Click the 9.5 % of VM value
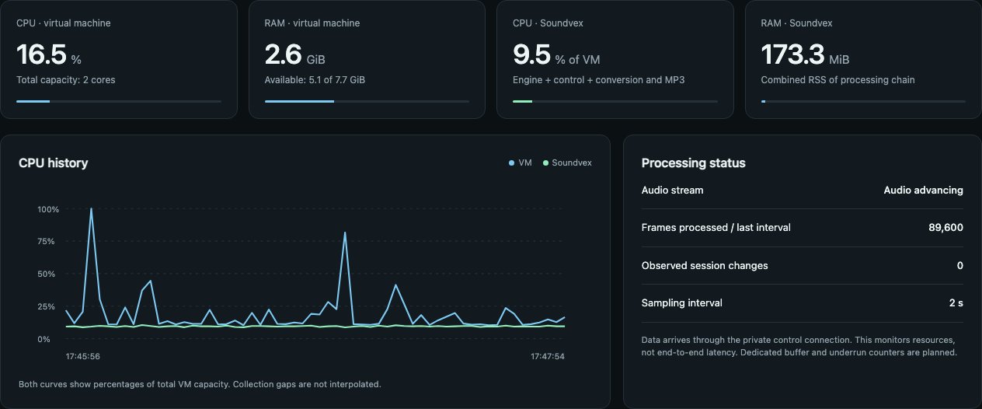Viewport: 982px width, 409px height. click(556, 54)
